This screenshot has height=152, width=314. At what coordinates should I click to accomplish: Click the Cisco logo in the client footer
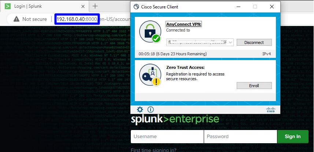coord(270,110)
